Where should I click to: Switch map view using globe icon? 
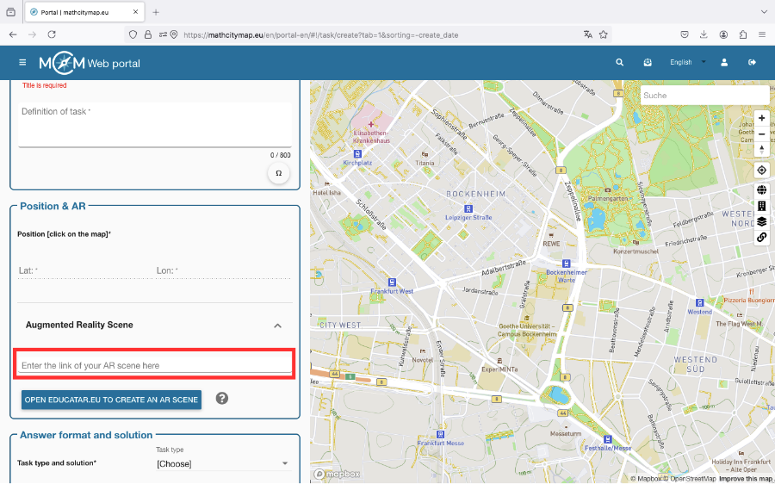tap(761, 190)
